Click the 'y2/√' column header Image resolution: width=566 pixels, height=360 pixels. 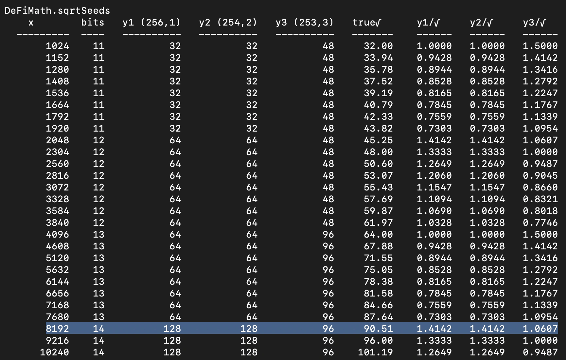(482, 23)
